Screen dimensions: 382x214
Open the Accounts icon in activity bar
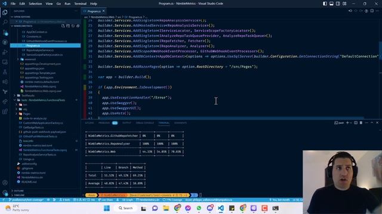pyautogui.click(x=5, y=182)
